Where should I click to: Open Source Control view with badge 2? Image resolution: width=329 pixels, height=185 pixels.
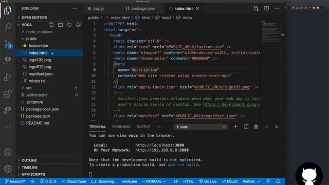(8, 44)
